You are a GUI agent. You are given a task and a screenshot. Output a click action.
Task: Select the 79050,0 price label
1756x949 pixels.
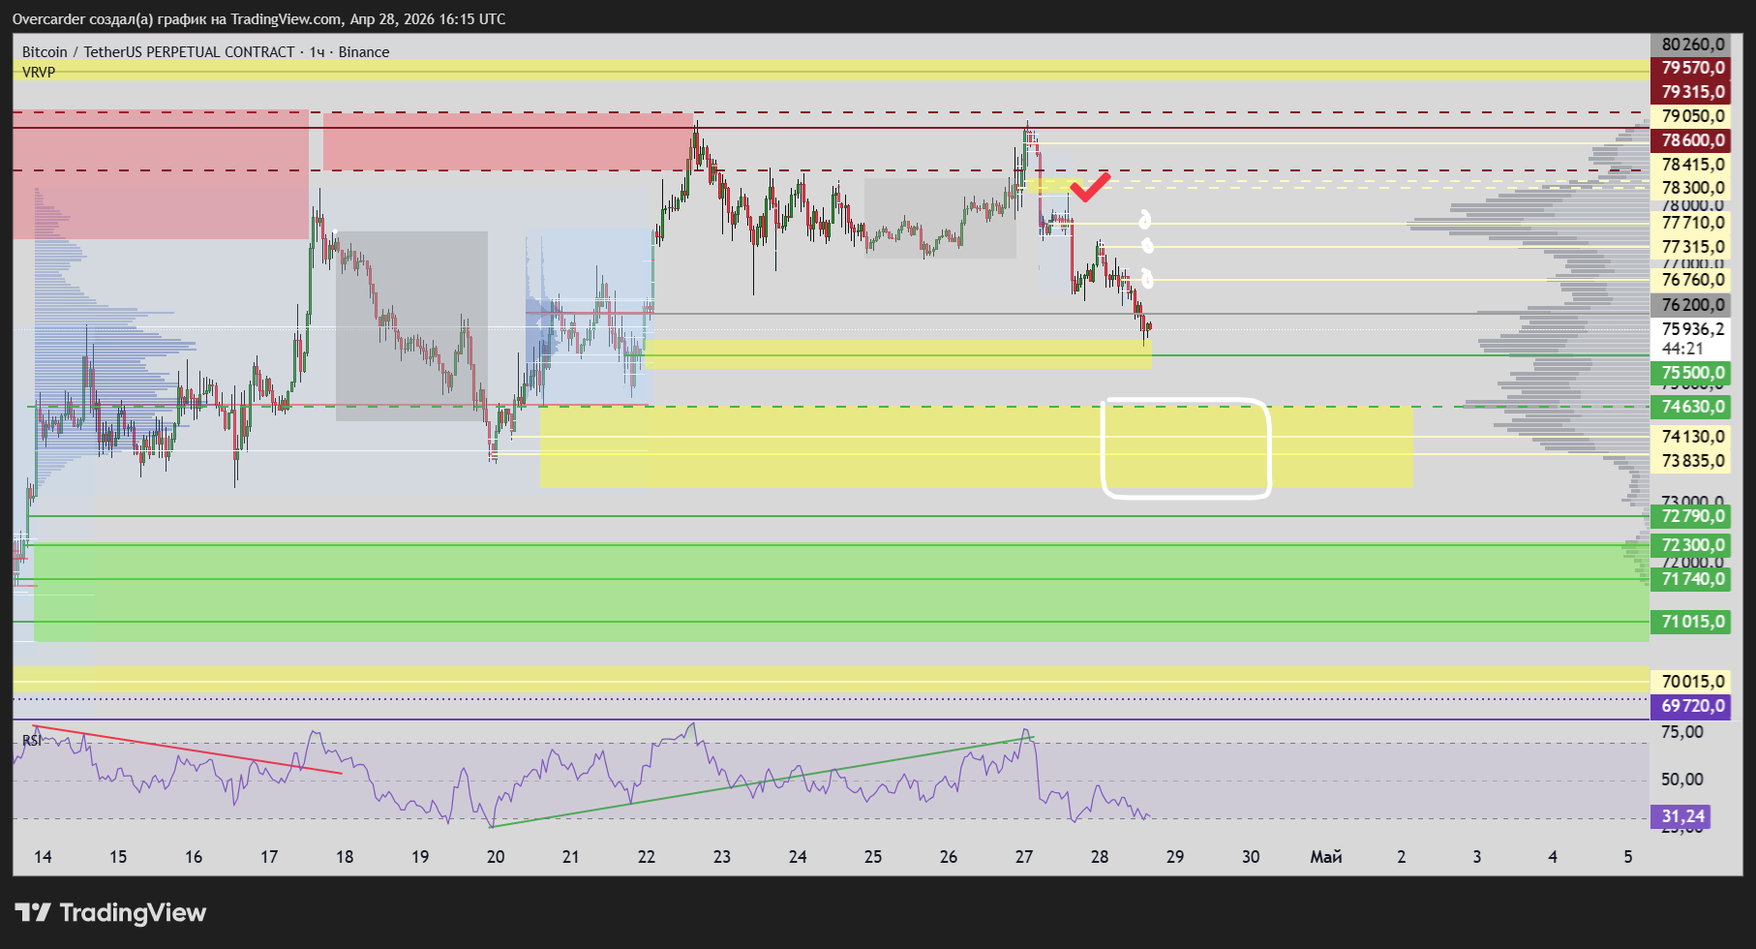coord(1690,116)
